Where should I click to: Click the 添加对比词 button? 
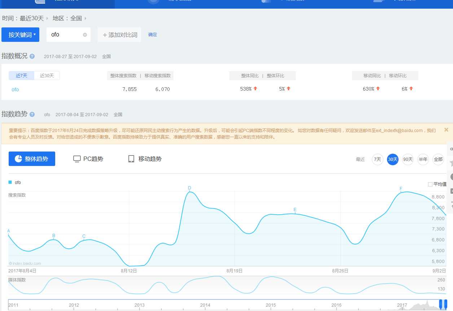coord(119,35)
